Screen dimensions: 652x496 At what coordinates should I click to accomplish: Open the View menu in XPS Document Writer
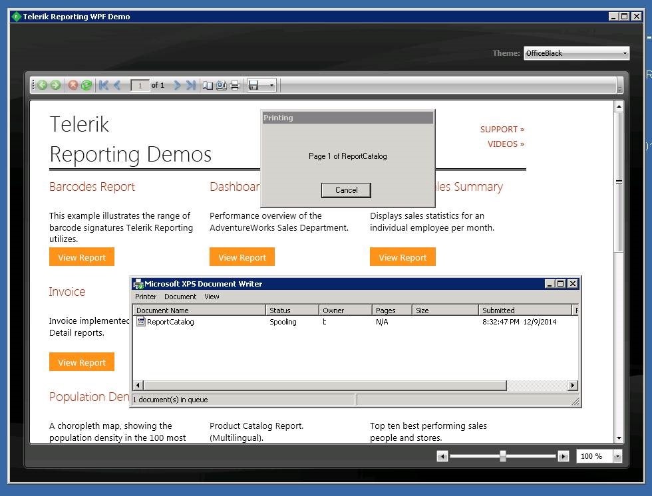(212, 297)
